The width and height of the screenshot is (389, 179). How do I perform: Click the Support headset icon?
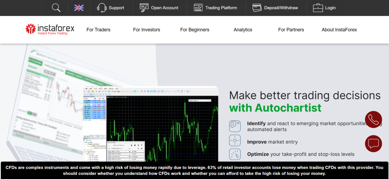(x=102, y=8)
